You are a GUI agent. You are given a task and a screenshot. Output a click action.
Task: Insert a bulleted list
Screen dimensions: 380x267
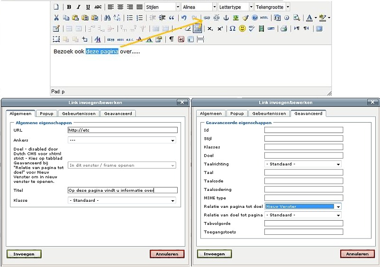click(x=130, y=18)
